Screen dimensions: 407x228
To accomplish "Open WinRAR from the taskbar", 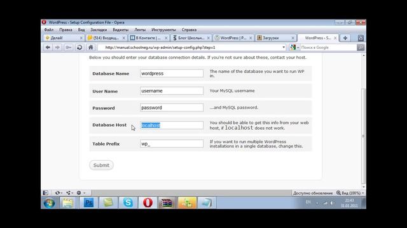I will click(x=167, y=203).
